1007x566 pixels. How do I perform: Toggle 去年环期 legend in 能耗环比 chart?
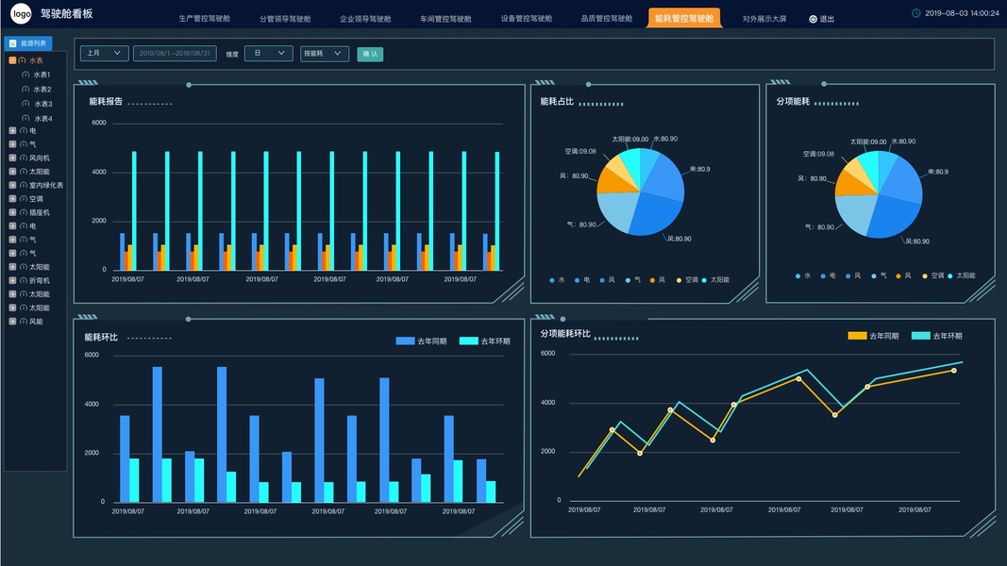[485, 341]
